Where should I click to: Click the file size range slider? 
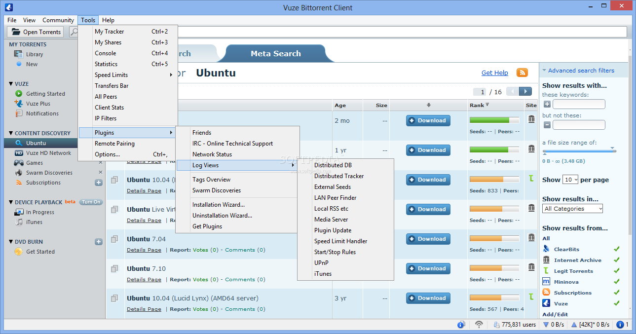[579, 151]
